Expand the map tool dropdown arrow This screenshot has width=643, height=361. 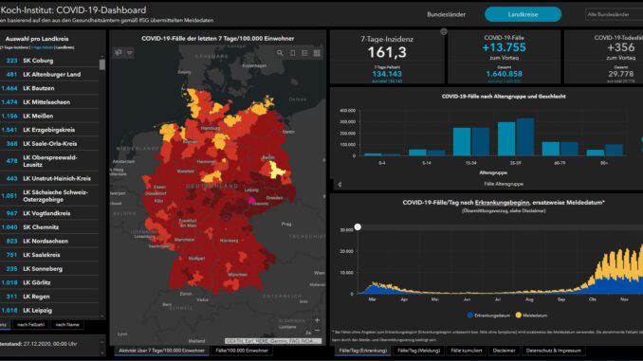click(x=130, y=53)
